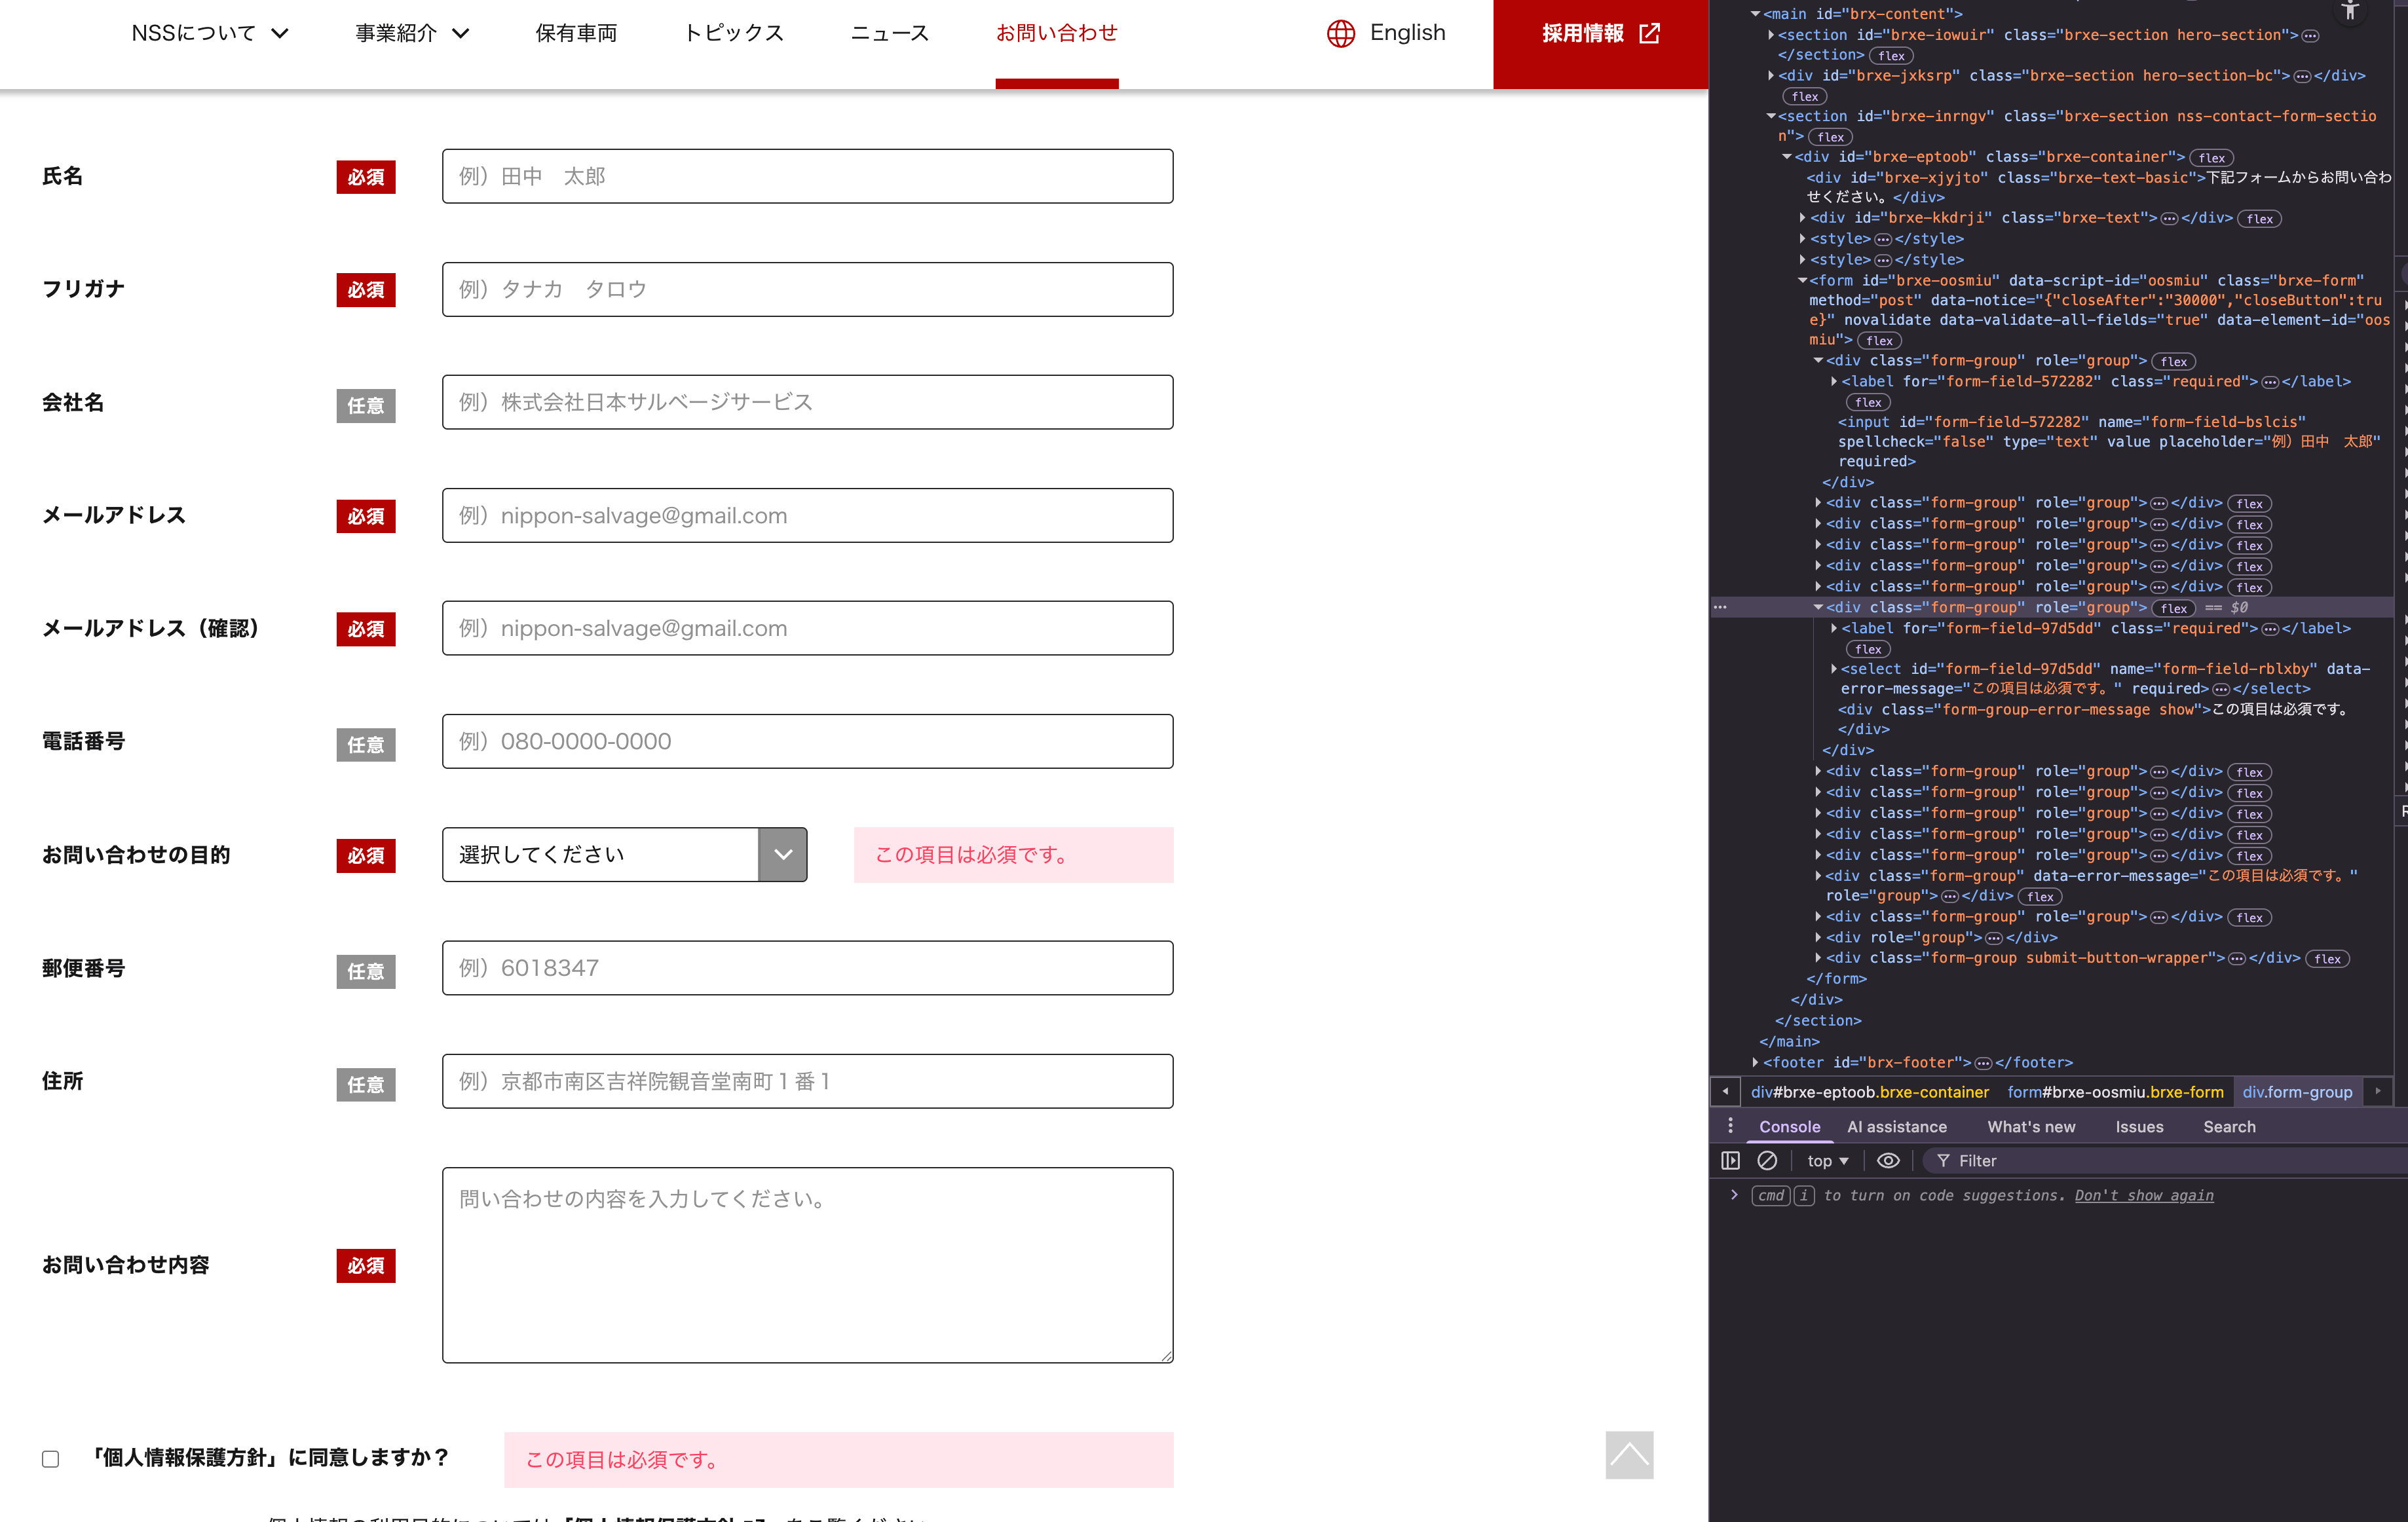Expand the NSSについて navigation menu
The image size is (2408, 1522).
[x=210, y=33]
